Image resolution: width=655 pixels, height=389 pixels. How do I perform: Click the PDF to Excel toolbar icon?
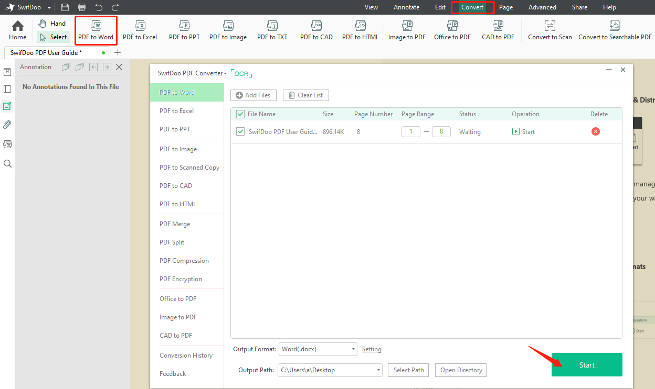(x=140, y=30)
